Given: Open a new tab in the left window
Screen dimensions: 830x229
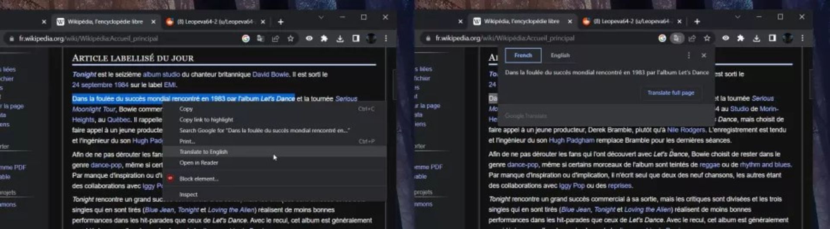Looking at the screenshot, I should (x=281, y=22).
